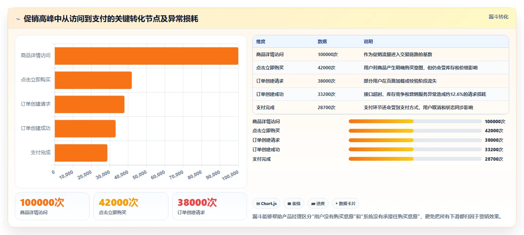Select the 数据卡片 chip
Image resolution: width=524 pixels, height=235 pixels.
(x=345, y=204)
